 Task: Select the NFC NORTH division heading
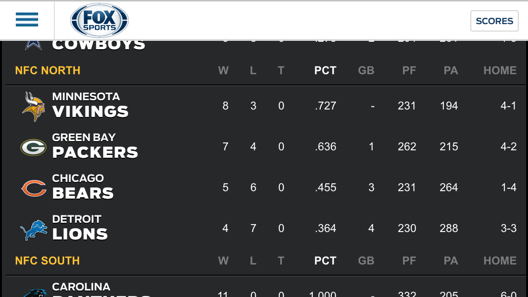click(48, 70)
